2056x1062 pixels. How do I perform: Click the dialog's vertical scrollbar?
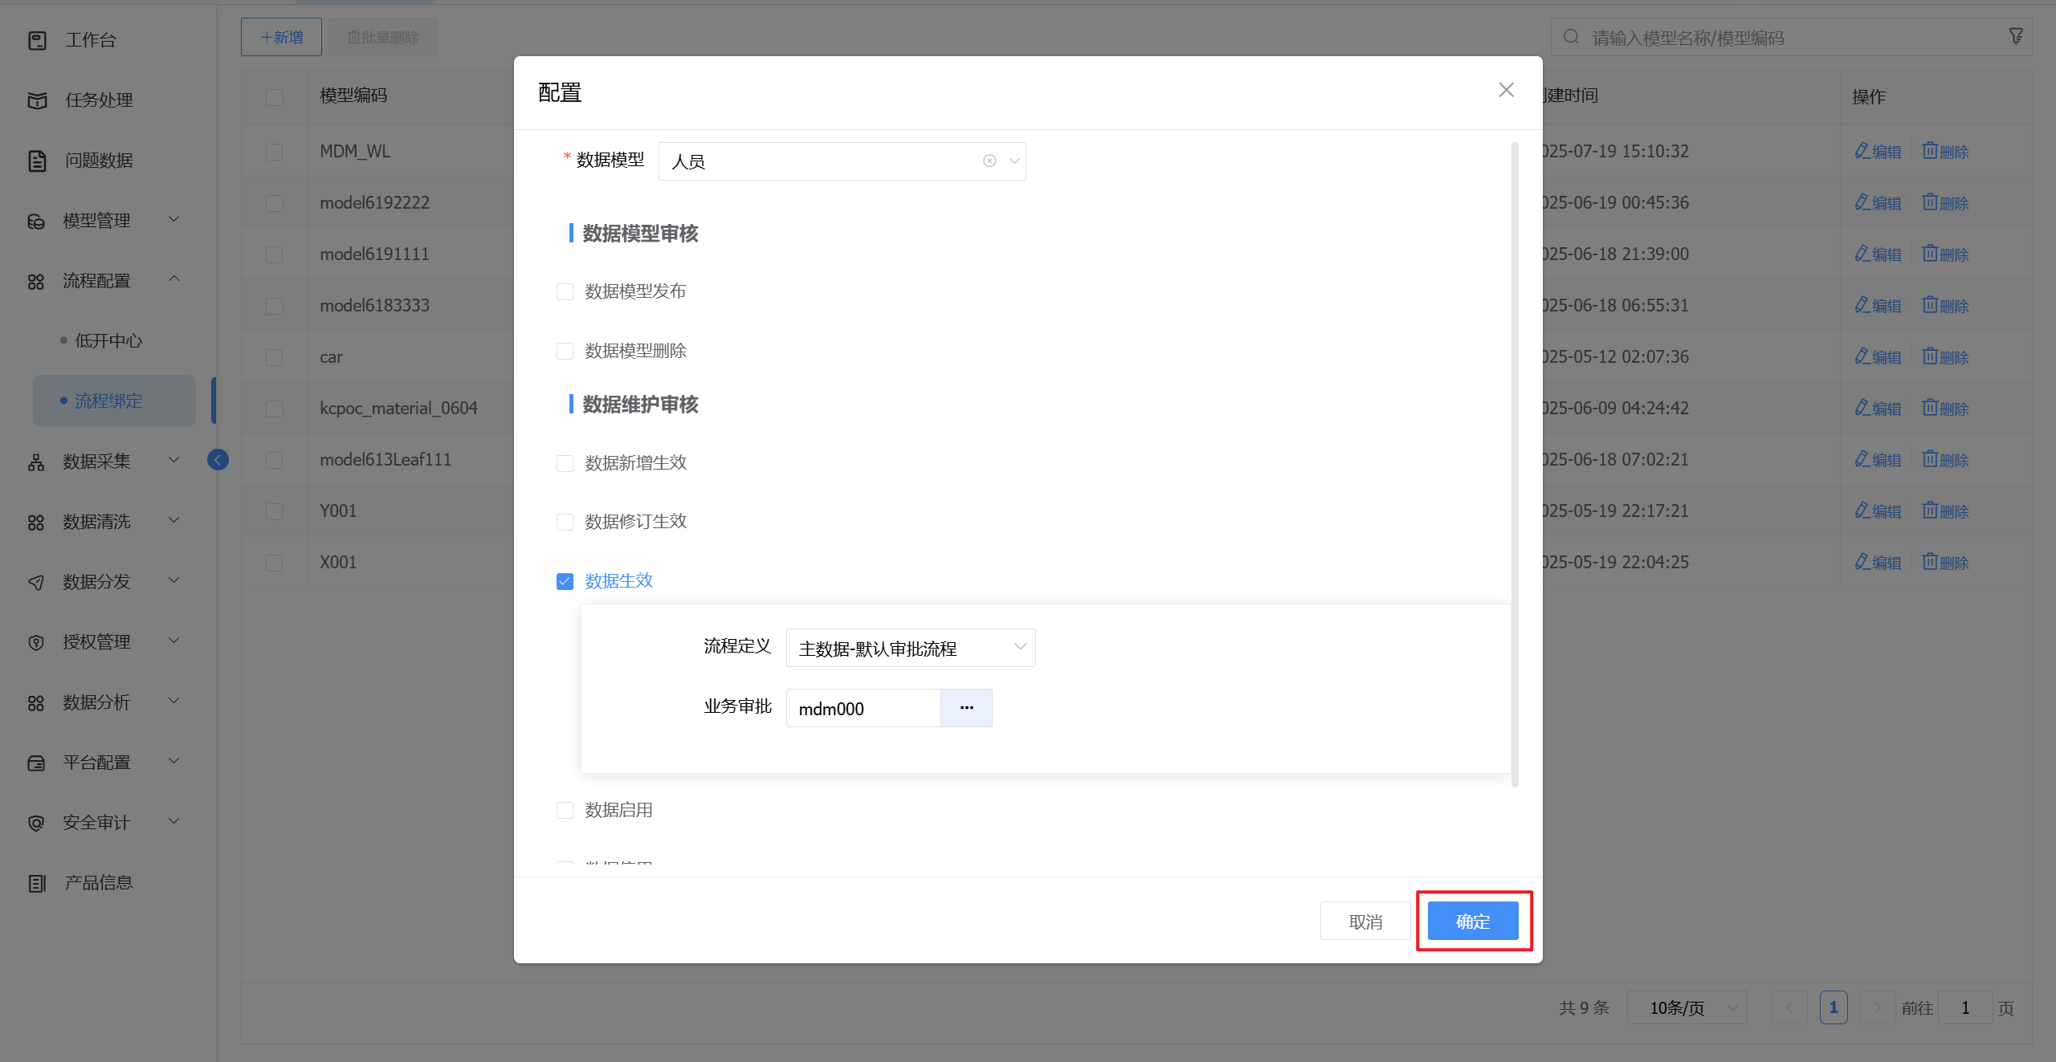click(1515, 466)
